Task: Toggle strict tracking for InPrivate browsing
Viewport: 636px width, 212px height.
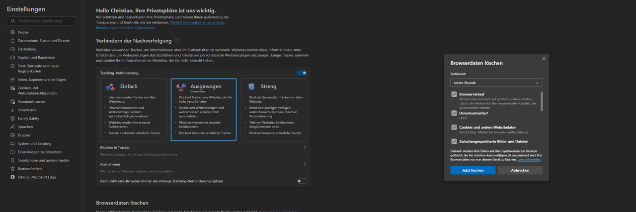Action: pyautogui.click(x=302, y=181)
